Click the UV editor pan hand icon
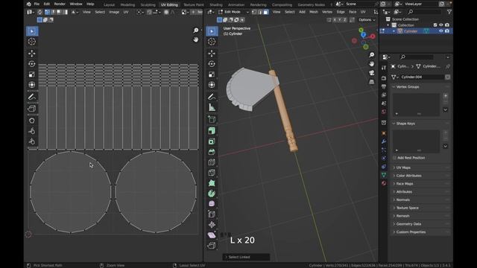Viewport: 477px width, 268px height. (196, 39)
